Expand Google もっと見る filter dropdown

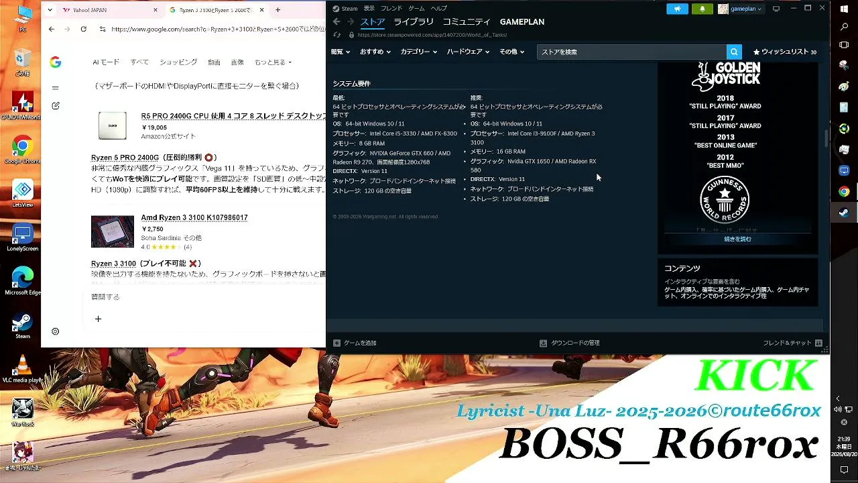pyautogui.click(x=273, y=62)
